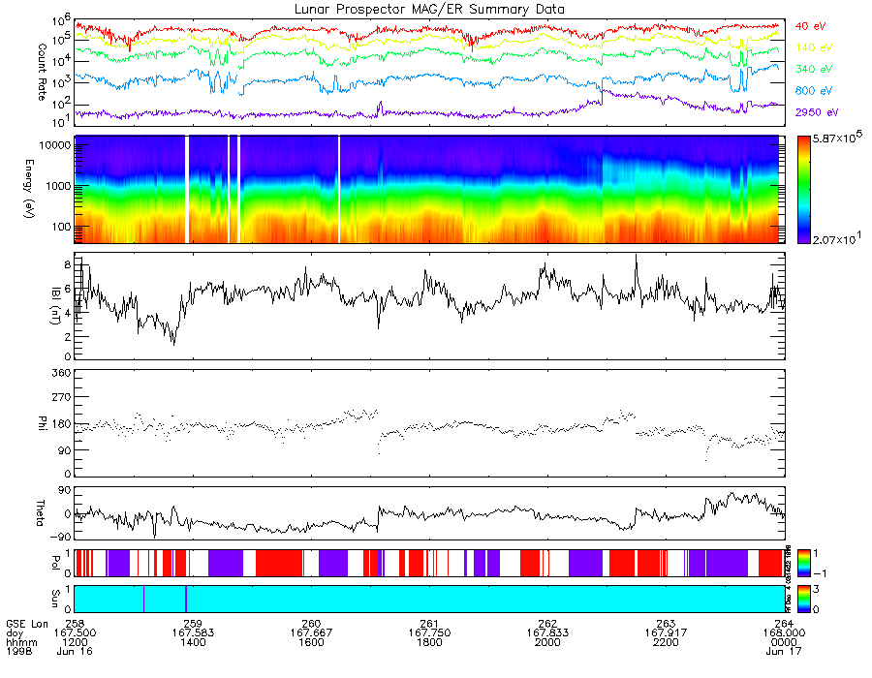Click the GSE Lon value '260'

pyautogui.click(x=311, y=624)
